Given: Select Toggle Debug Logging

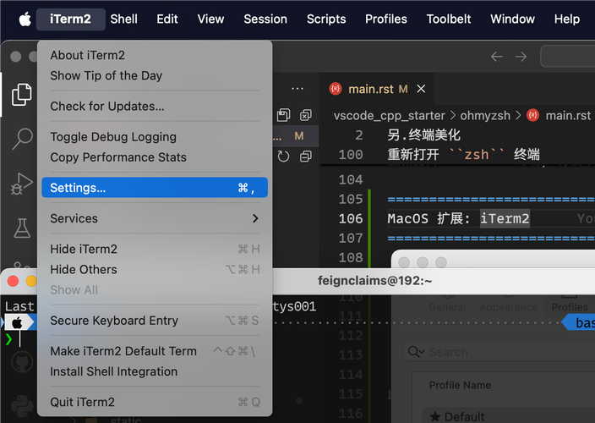Looking at the screenshot, I should (x=155, y=137).
